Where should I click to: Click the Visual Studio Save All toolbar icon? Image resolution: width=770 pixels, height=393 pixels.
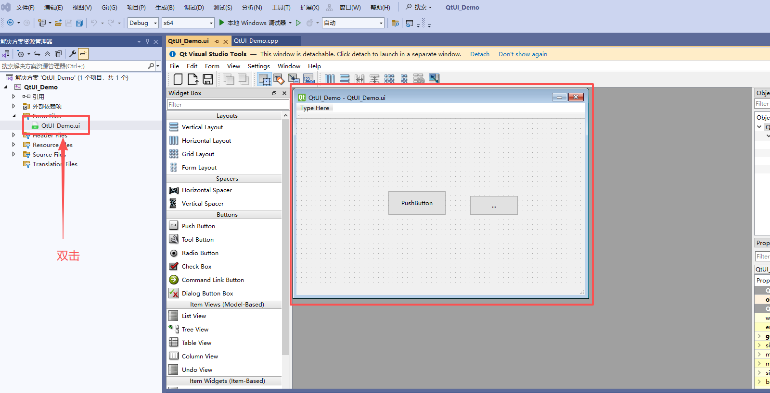pyautogui.click(x=79, y=23)
